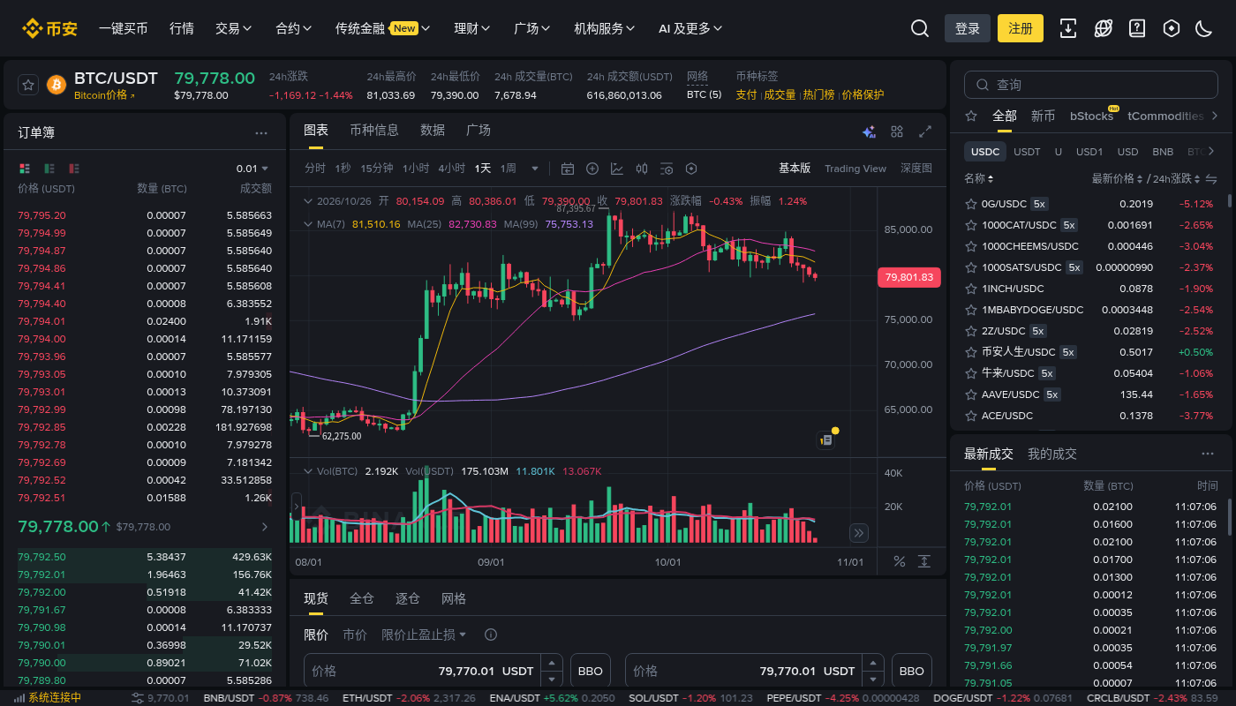Click the calendar jump-to-date icon in chart toolbar
Image resolution: width=1236 pixels, height=706 pixels.
click(568, 169)
